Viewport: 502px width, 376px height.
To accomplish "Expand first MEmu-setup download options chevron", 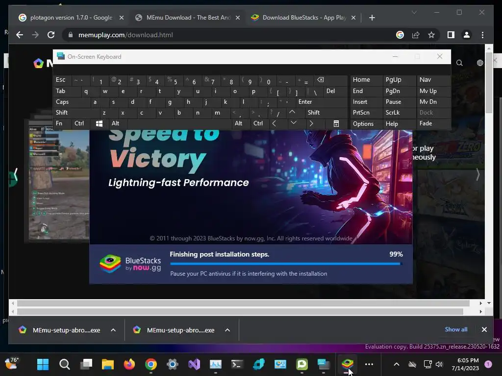I will pos(113,330).
